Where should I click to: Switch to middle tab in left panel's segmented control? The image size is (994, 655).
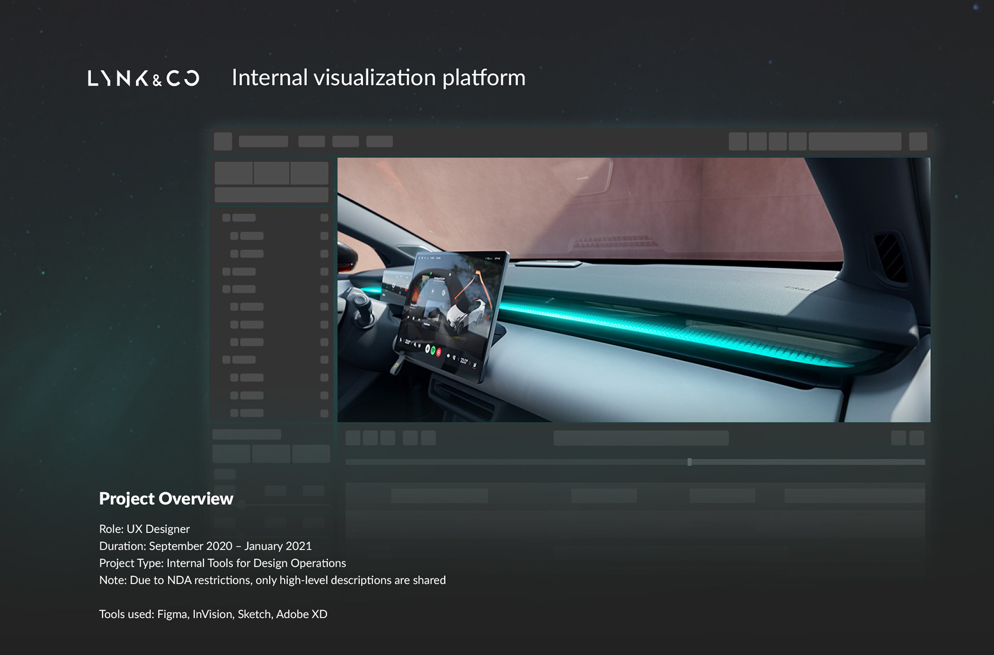tap(271, 173)
